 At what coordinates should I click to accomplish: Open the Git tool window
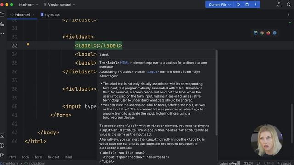tap(2, 155)
